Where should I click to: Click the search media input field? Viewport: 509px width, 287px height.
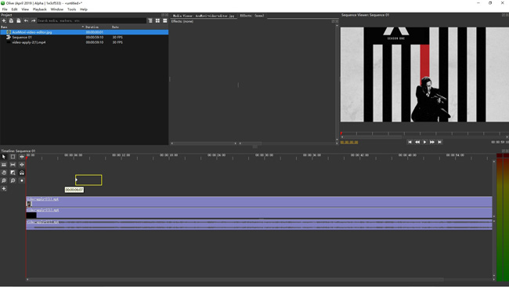coord(92,20)
